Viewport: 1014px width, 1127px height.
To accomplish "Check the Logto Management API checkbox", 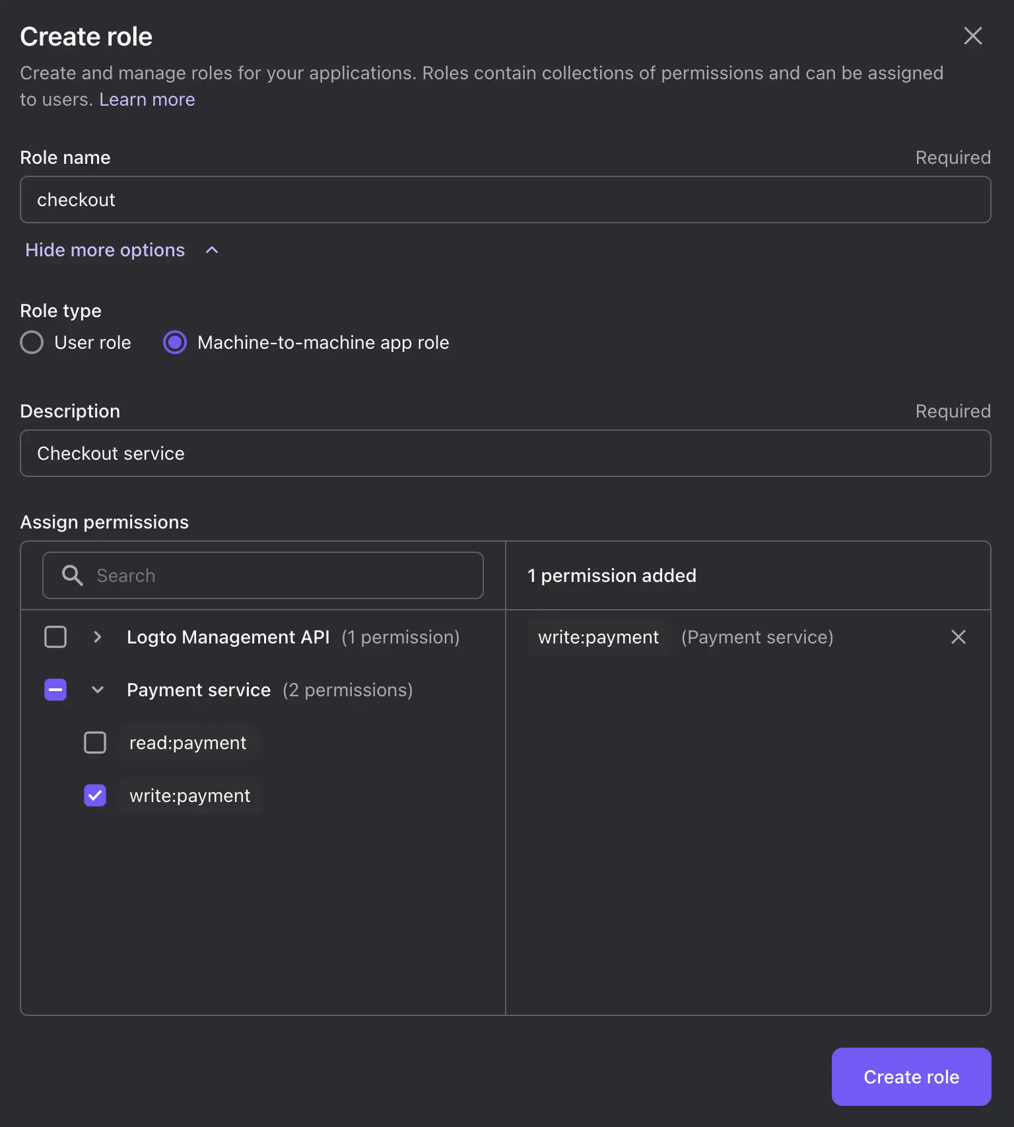I will point(55,637).
